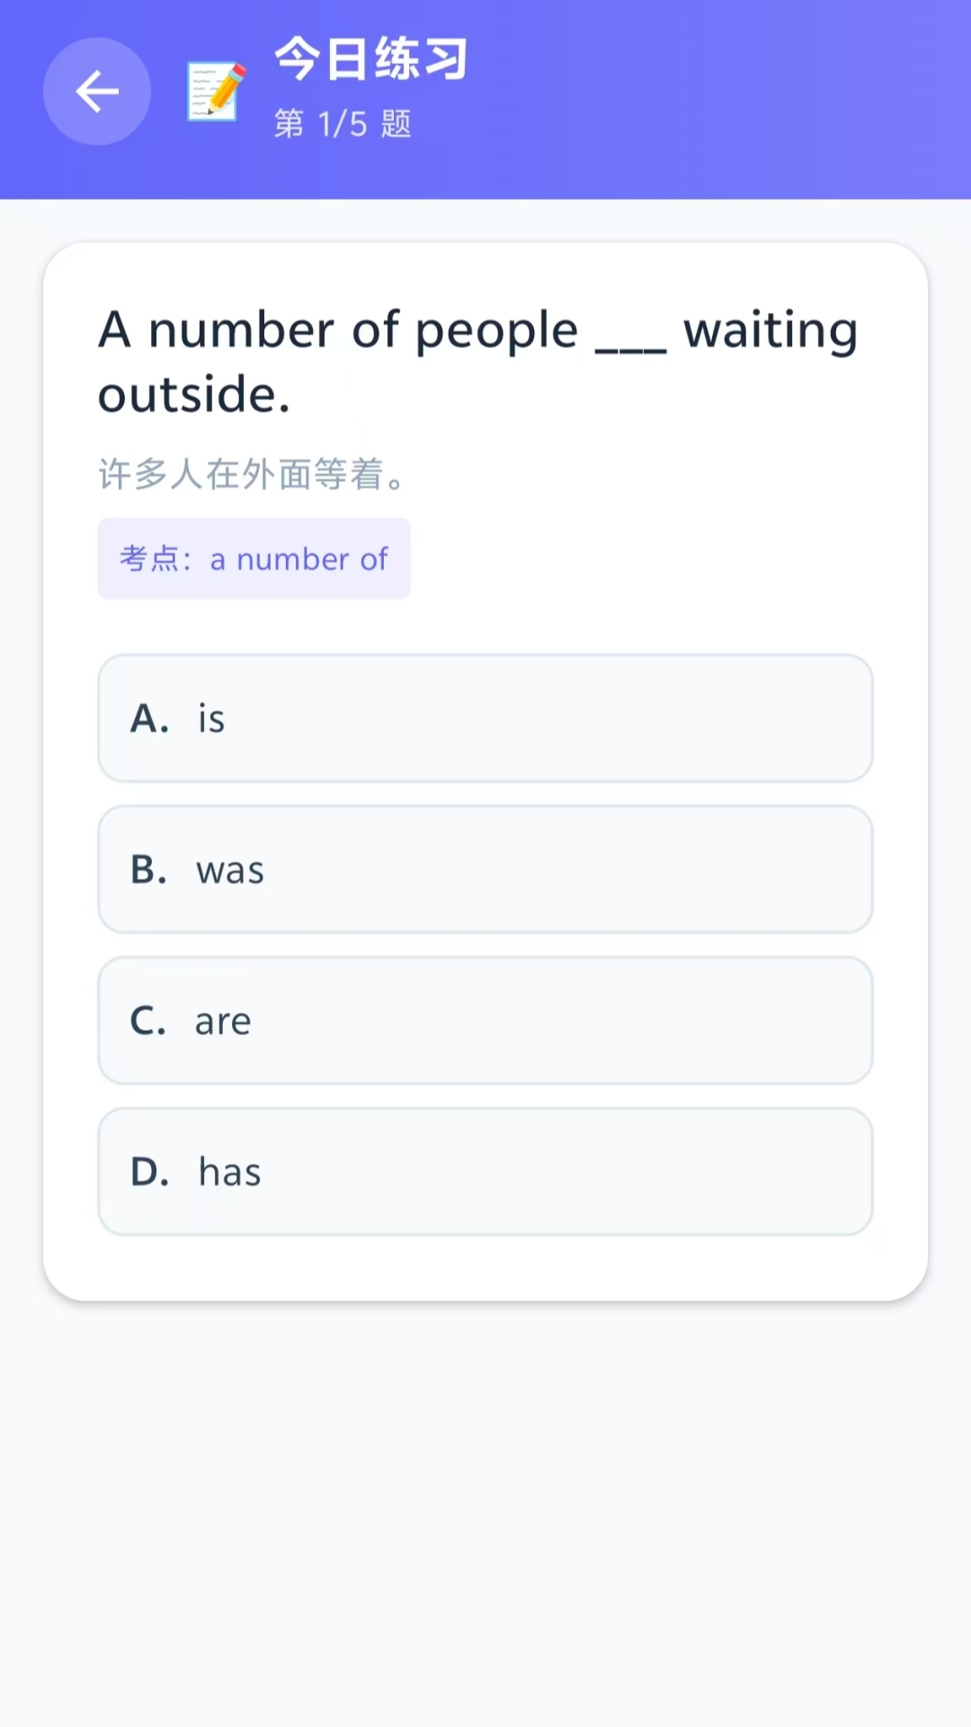
Task: Click the notepad pencil icon
Action: coord(216,91)
